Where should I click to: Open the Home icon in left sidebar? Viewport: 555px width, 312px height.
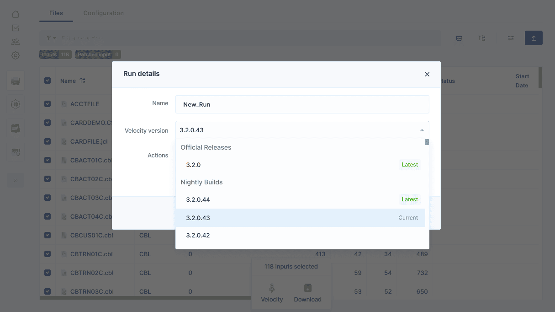click(16, 14)
